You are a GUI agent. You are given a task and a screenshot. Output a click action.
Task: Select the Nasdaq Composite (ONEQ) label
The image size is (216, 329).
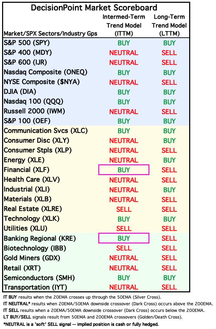point(45,72)
